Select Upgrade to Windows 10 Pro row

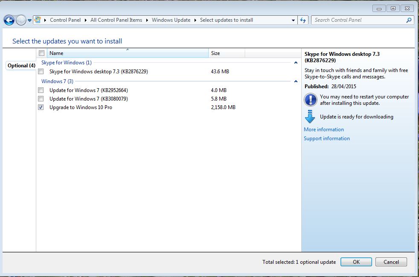169,107
